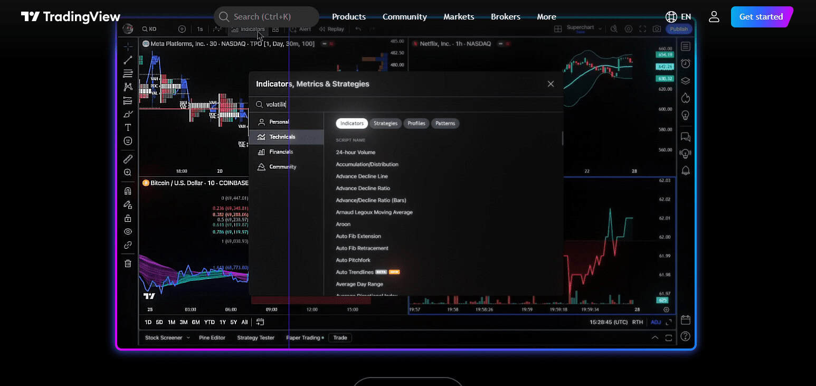Select the zoom in tool
816x386 pixels.
click(x=128, y=172)
